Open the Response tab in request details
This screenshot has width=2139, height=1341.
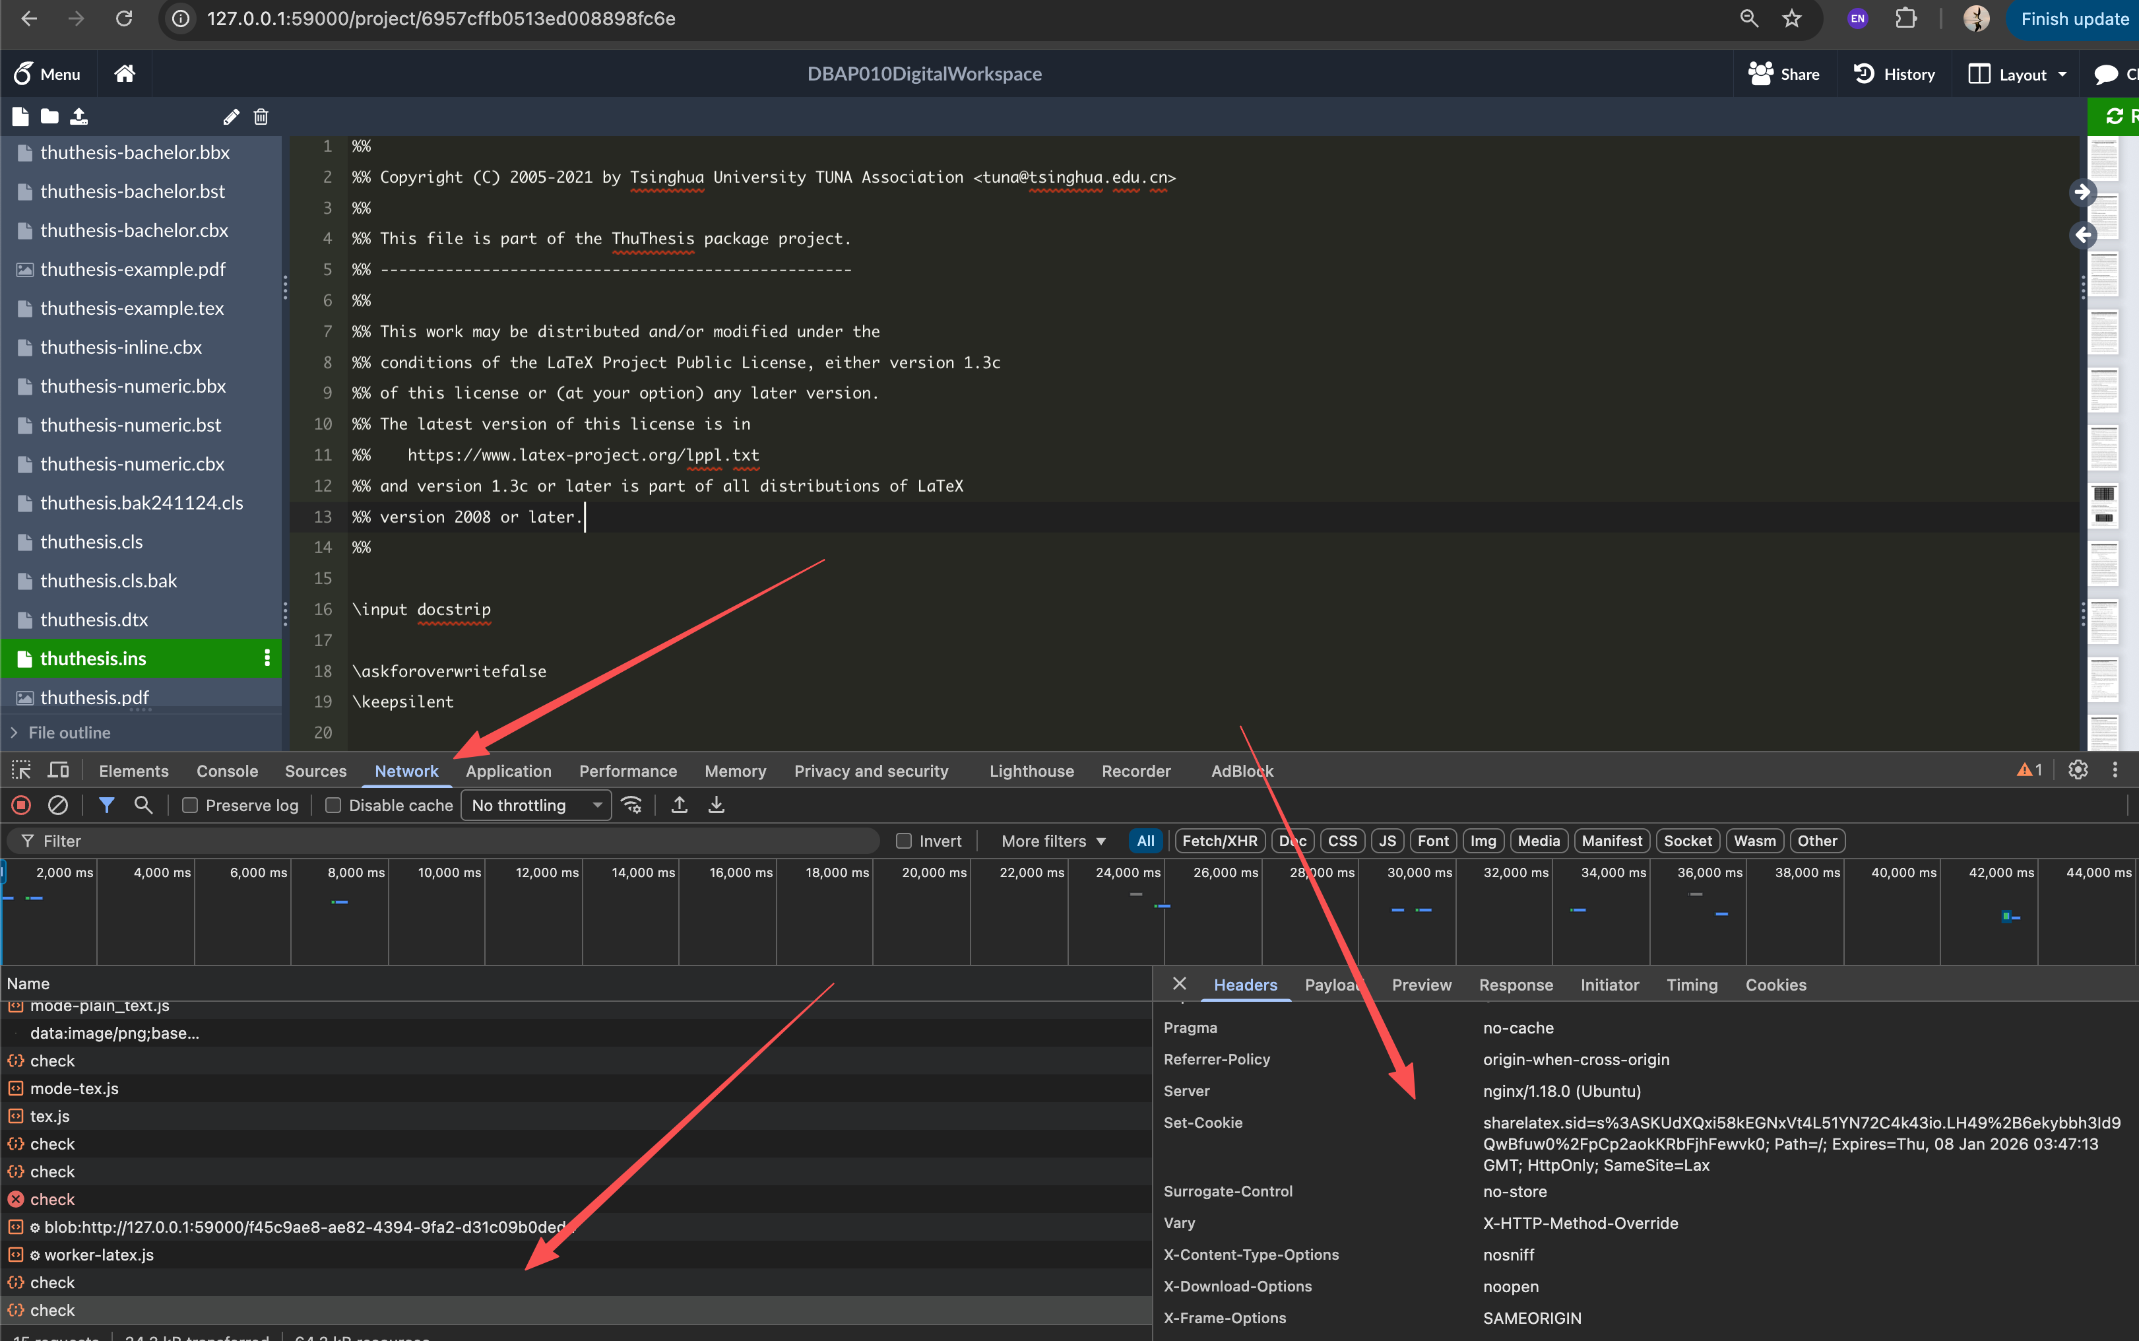(1515, 985)
